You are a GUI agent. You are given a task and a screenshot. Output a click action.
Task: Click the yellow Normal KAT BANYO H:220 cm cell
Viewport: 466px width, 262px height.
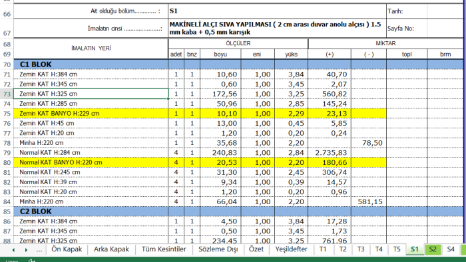point(91,162)
